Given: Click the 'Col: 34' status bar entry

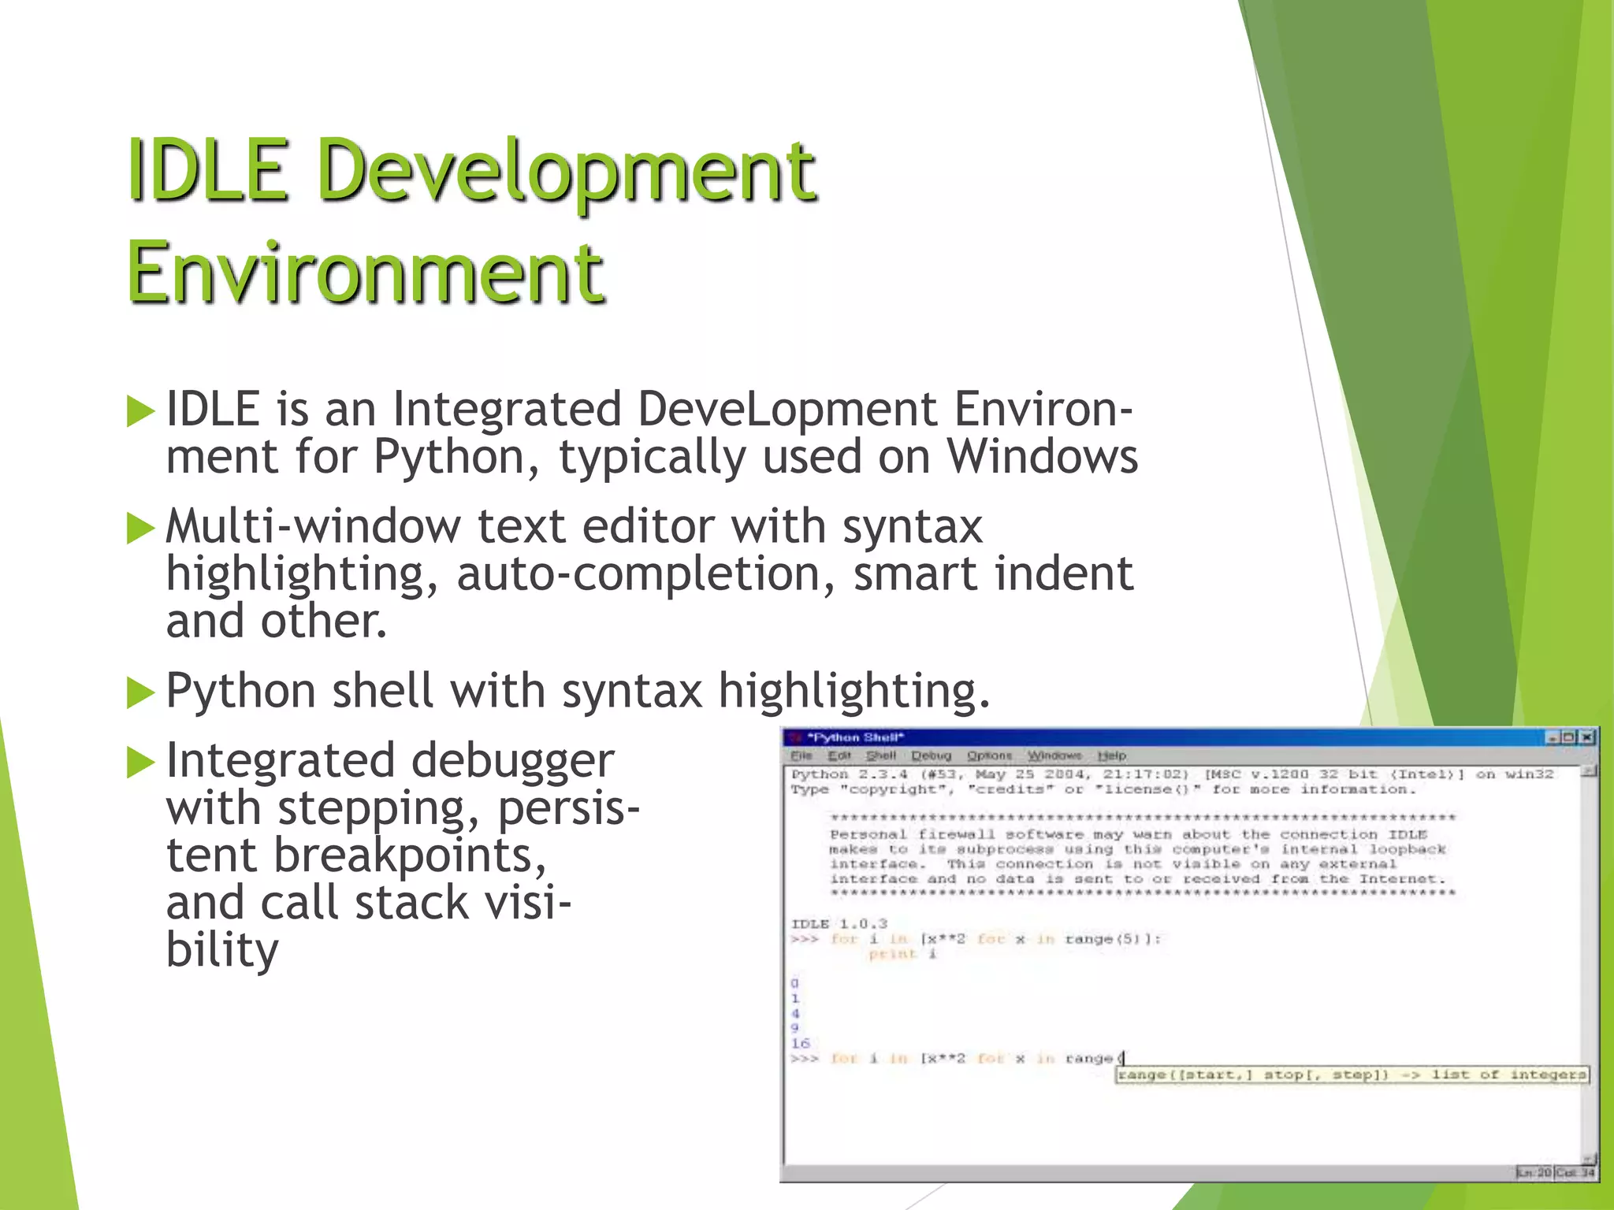Looking at the screenshot, I should click(1575, 1173).
